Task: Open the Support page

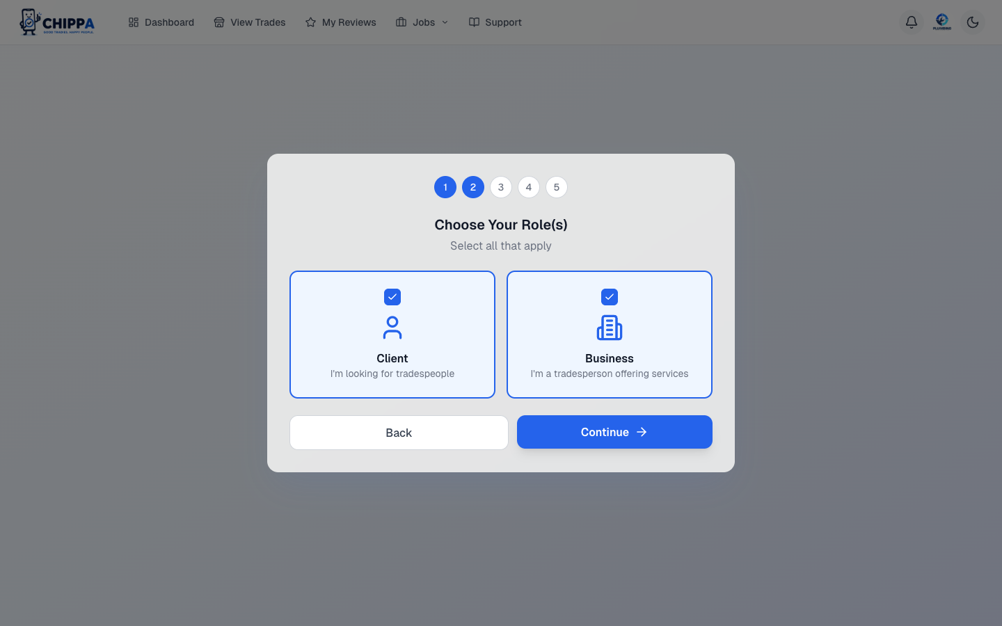Action: pyautogui.click(x=495, y=22)
